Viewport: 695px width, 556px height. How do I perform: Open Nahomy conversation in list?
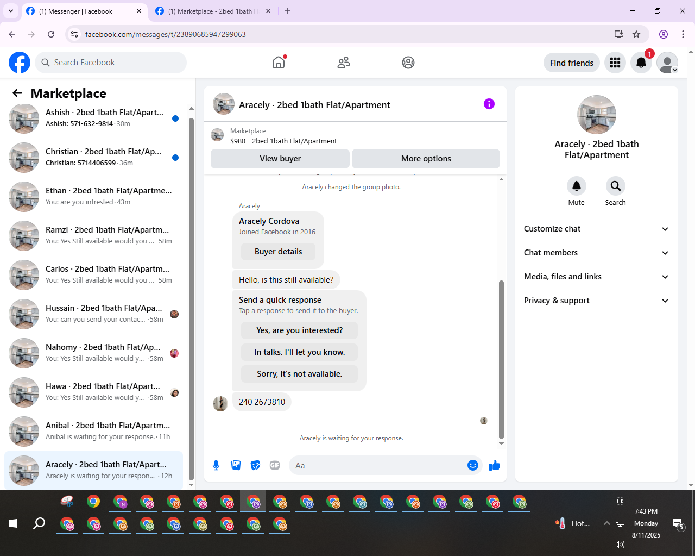point(94,353)
